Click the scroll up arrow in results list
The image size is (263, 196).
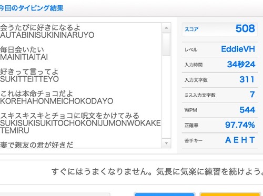(x=166, y=28)
